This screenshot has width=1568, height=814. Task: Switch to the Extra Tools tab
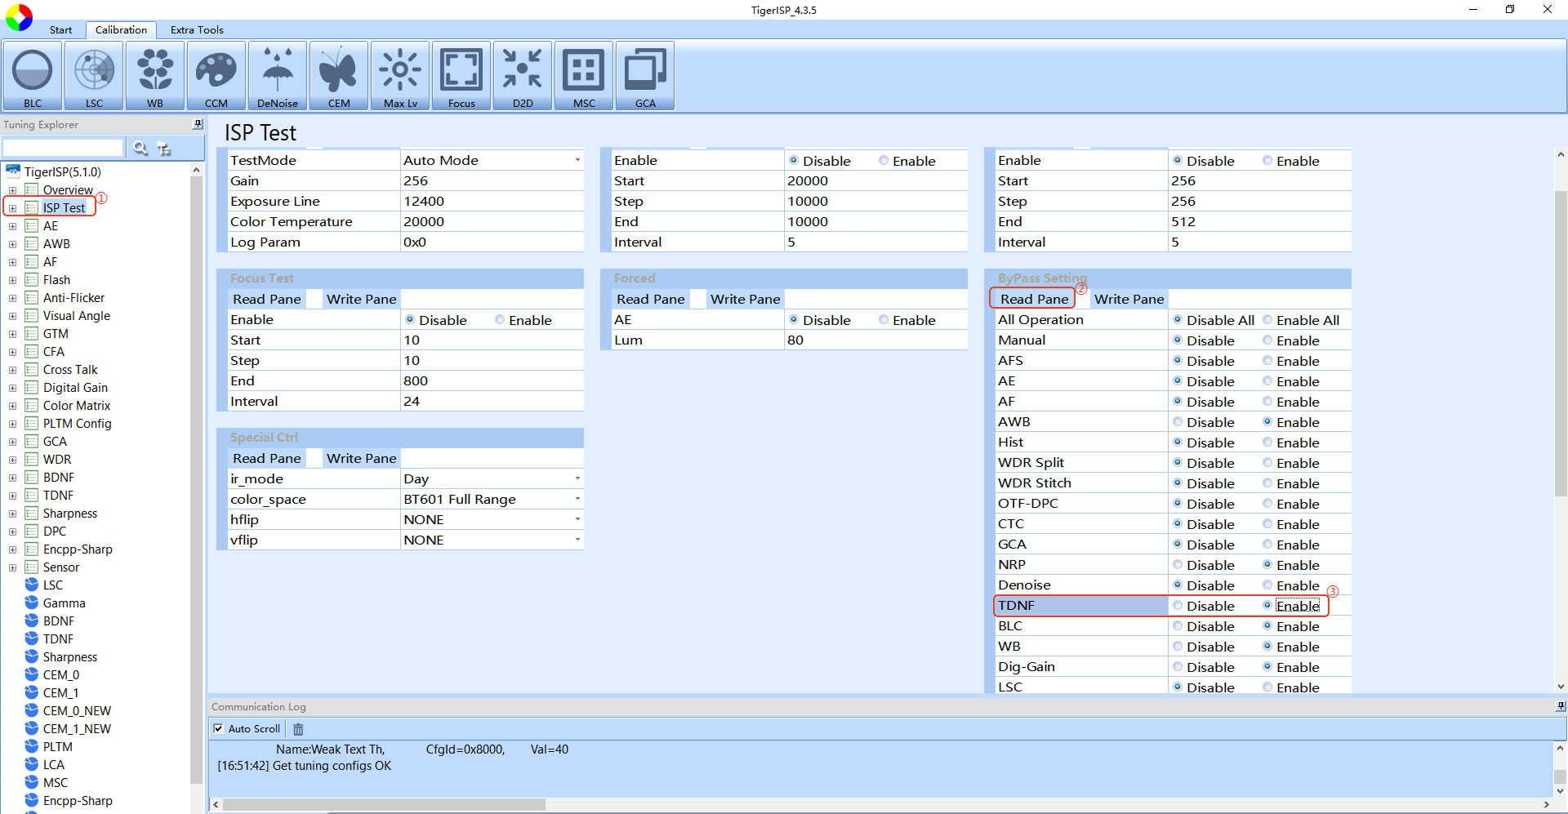coord(197,30)
